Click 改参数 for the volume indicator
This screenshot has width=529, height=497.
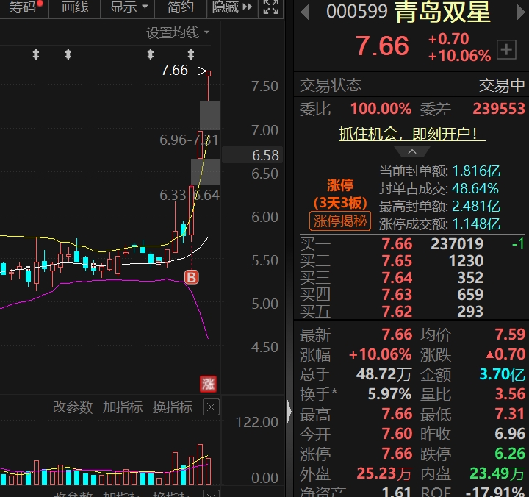click(73, 407)
